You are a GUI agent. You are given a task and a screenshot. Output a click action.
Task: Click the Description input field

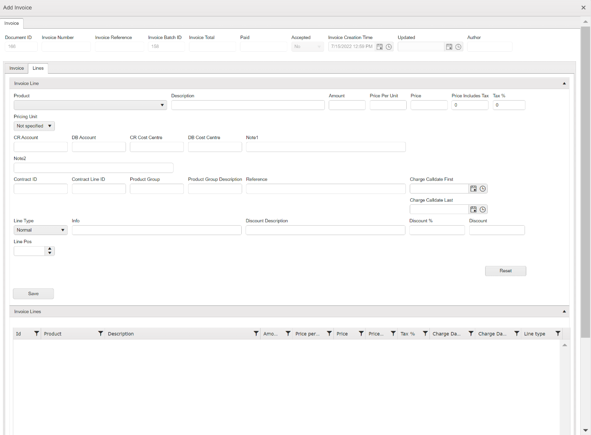248,105
